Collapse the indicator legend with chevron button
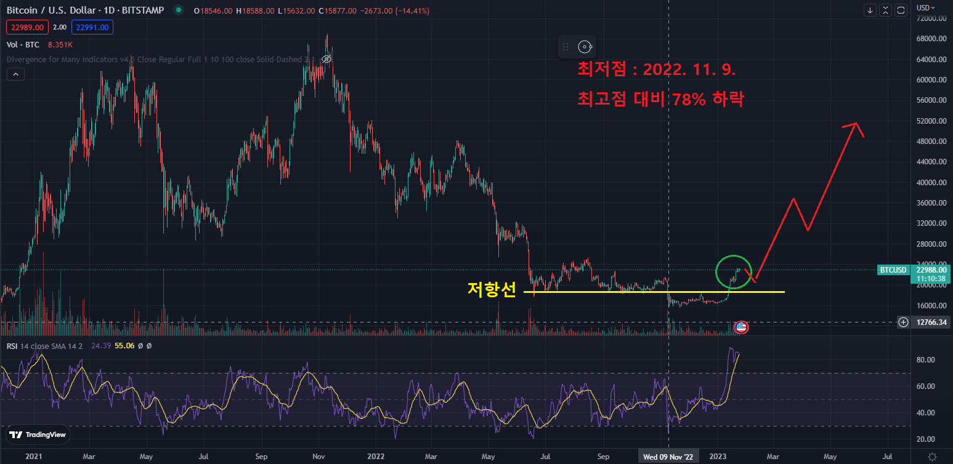 (15, 74)
